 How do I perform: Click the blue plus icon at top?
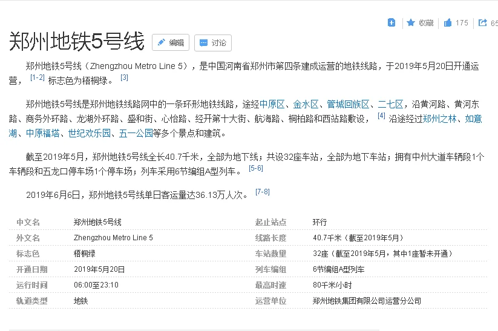(x=392, y=22)
